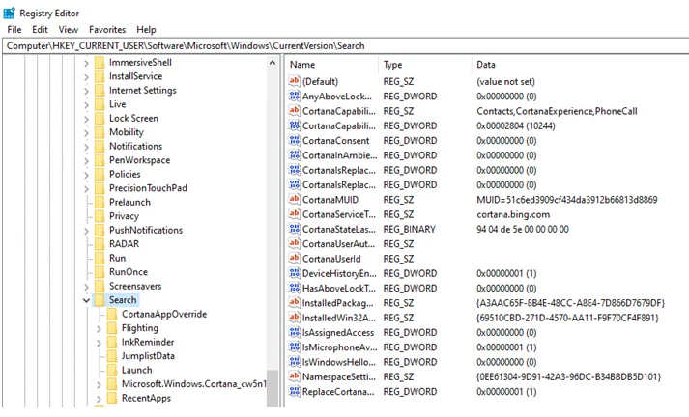Click the tree pane scroll-up arrow
The image size is (689, 417).
[x=273, y=63]
